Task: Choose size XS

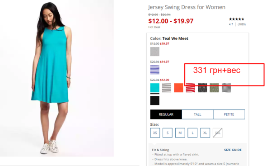Action: (x=155, y=133)
